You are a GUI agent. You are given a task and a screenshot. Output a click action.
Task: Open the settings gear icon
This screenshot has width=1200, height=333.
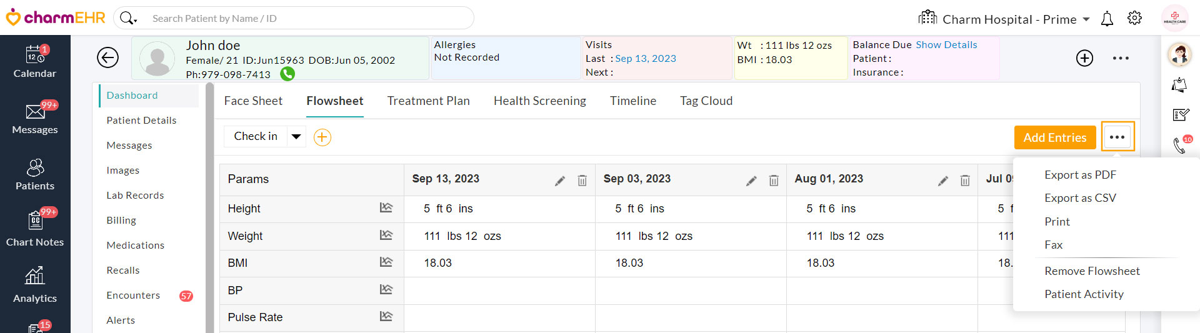click(1134, 19)
